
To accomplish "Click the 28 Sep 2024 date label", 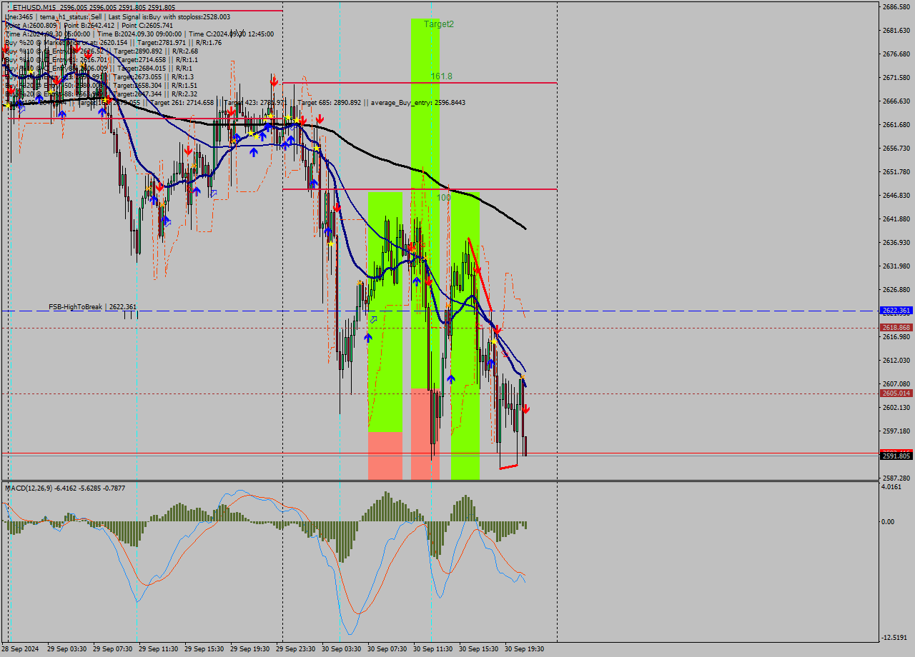I will tap(20, 649).
